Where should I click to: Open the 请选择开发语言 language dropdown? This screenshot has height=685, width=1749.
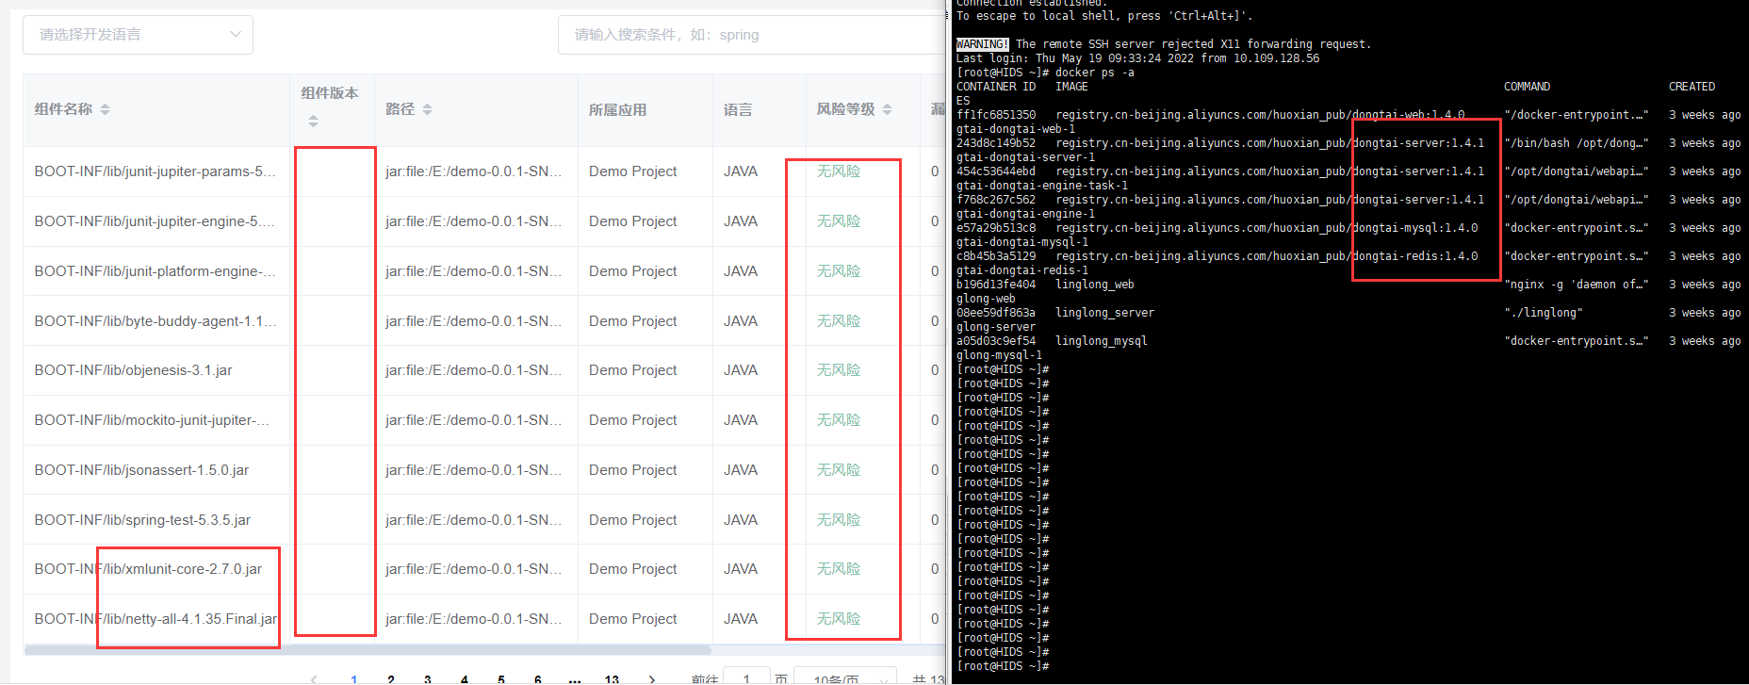(x=138, y=35)
